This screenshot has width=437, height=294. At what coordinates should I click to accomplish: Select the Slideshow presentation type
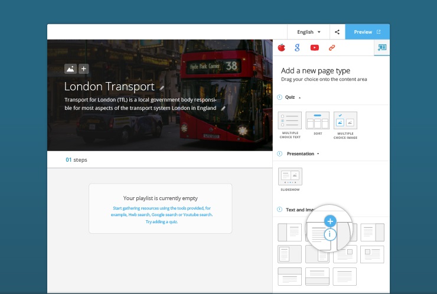pos(290,177)
